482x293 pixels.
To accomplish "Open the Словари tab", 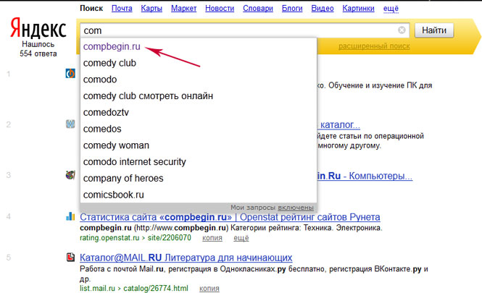I will 258,8.
